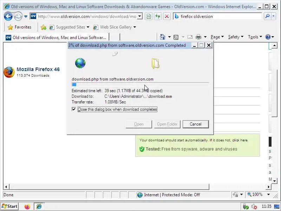The height and width of the screenshot is (211, 281).
Task: Click the horizontal scrollbar thumb
Action: click(109, 187)
